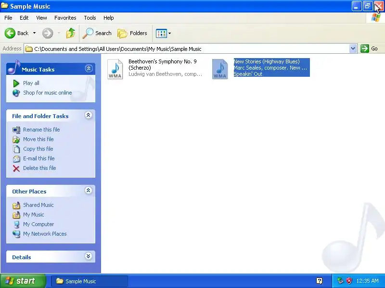The width and height of the screenshot is (385, 288).
Task: Click the My Music folder icon
Action: click(16, 215)
